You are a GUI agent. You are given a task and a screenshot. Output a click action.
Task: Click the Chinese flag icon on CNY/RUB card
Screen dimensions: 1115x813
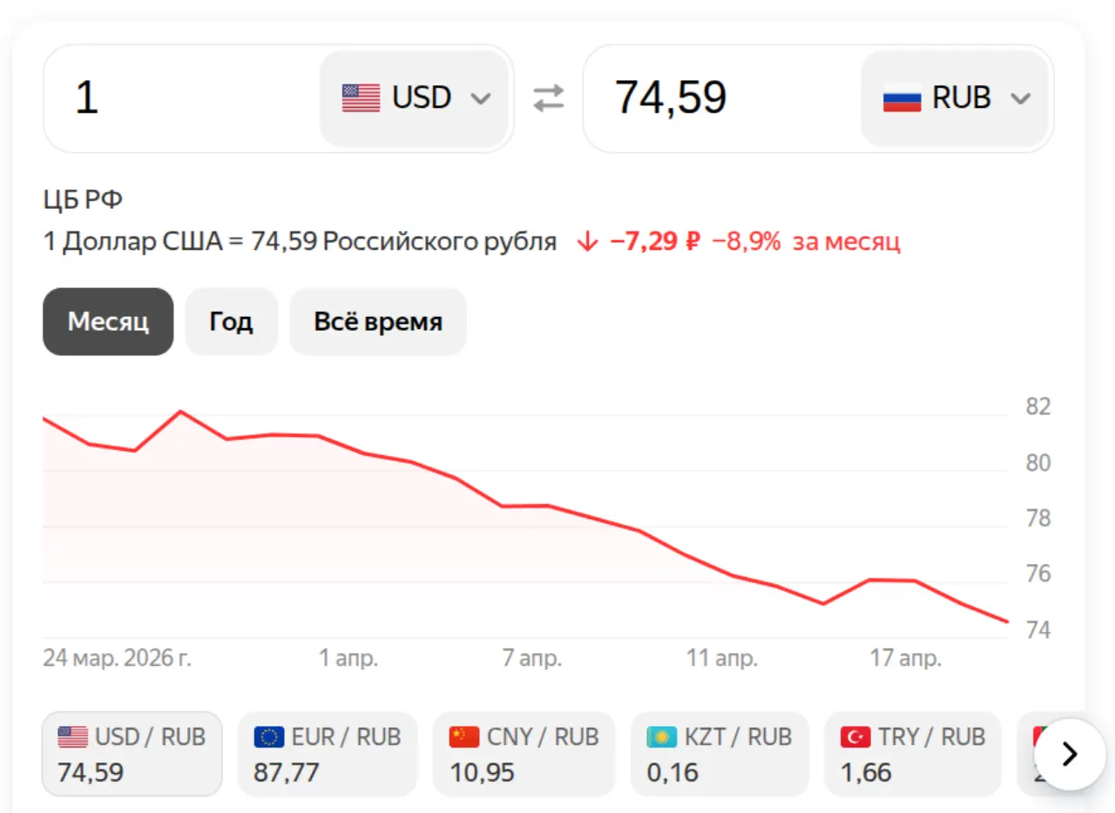click(465, 736)
